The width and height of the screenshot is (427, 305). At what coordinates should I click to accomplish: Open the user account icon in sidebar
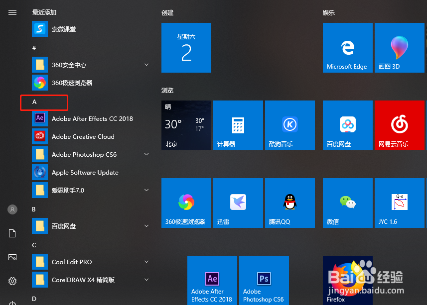tap(12, 209)
